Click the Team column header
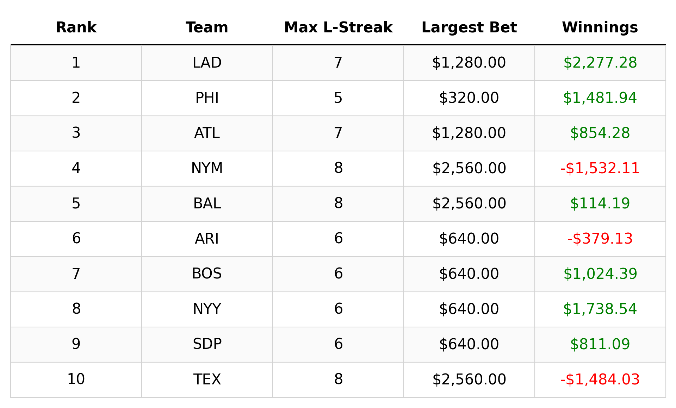This screenshot has width=676, height=408. 207,28
